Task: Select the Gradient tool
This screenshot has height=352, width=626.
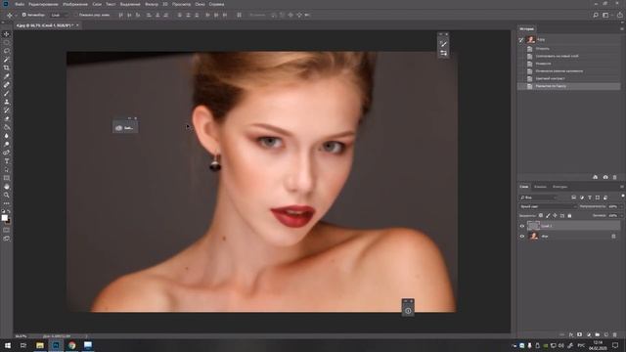Action: click(x=7, y=127)
